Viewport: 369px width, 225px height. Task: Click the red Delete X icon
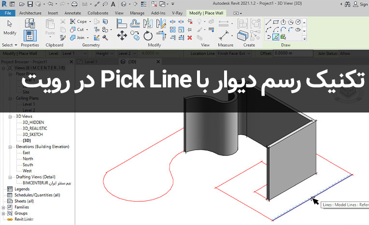[x=190, y=38]
